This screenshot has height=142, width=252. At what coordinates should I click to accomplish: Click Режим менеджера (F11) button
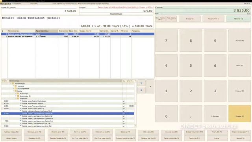click(241, 132)
